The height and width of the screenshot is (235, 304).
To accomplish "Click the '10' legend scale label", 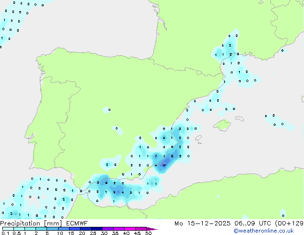I will 60,233.
